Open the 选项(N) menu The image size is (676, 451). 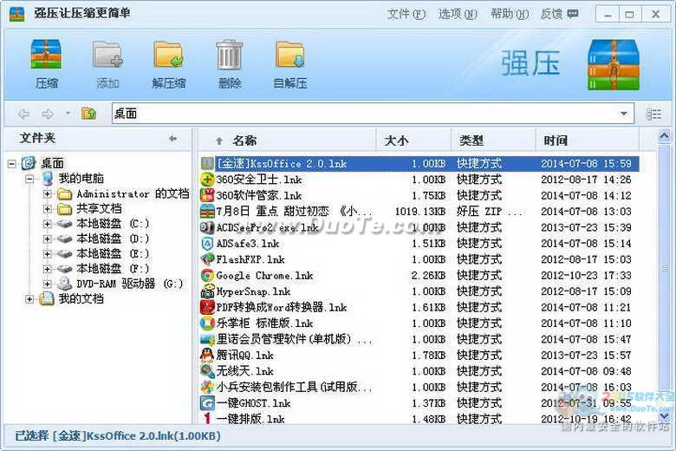[x=458, y=14]
